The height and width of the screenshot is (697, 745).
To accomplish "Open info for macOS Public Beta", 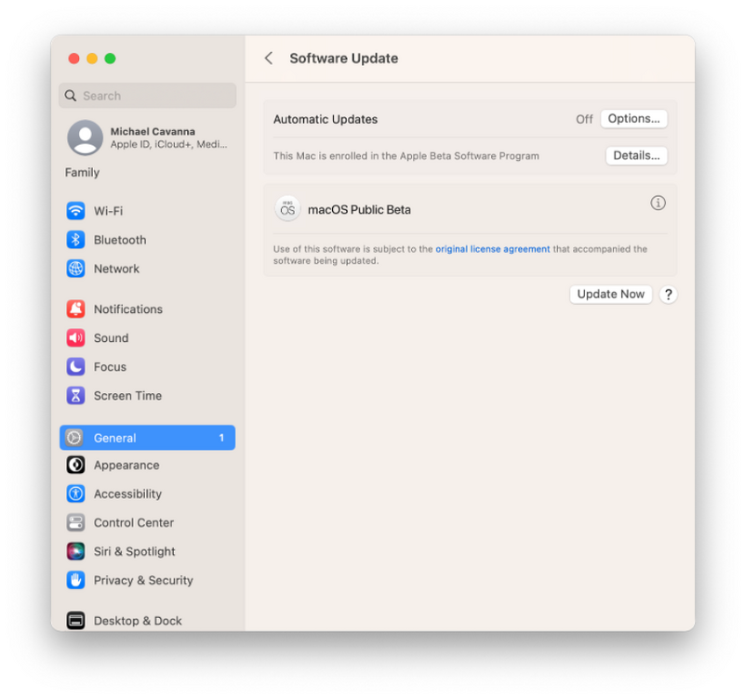I will point(659,204).
